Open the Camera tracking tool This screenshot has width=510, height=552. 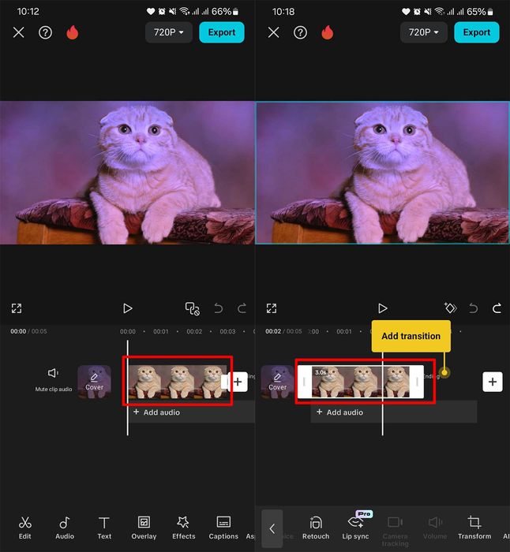pos(395,531)
